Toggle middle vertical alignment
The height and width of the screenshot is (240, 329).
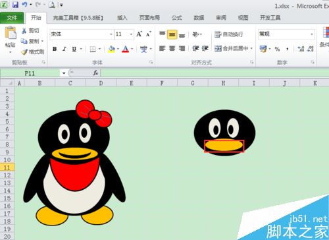[172, 34]
